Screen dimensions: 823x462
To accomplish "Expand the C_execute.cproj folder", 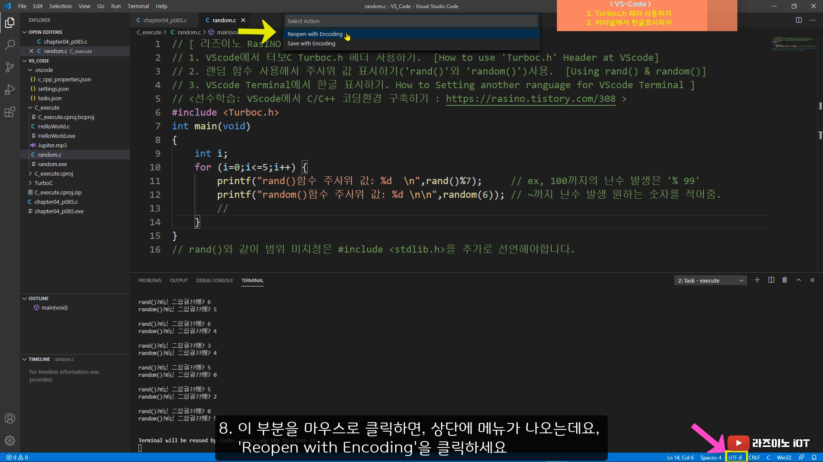I will click(54, 173).
